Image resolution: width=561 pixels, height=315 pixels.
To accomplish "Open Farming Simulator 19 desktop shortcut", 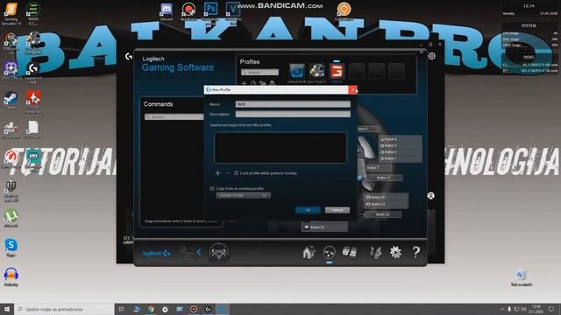I will click(11, 14).
